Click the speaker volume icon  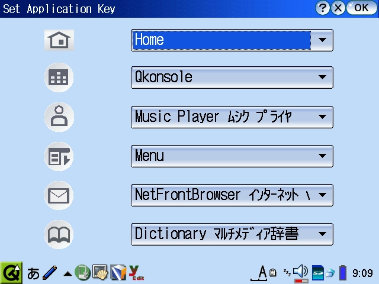tap(301, 272)
